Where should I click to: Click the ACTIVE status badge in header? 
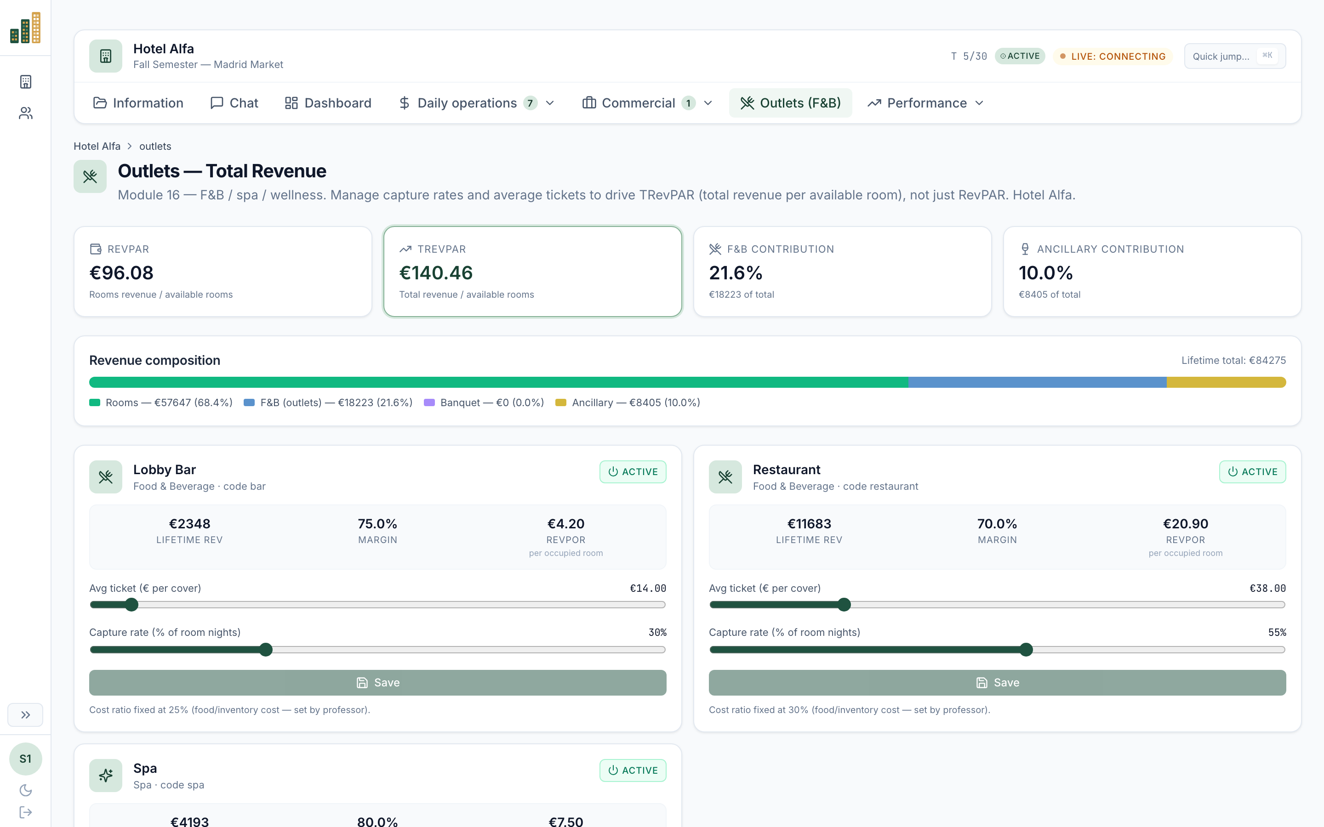coord(1020,56)
